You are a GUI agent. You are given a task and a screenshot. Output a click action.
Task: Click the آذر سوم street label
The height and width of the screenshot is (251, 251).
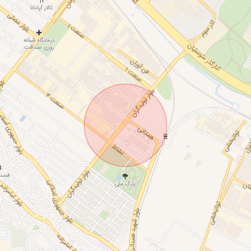pos(208,28)
